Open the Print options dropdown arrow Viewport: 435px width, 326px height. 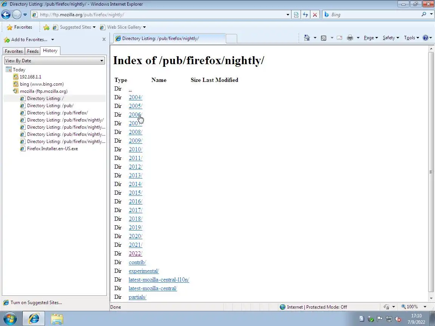pyautogui.click(x=358, y=38)
